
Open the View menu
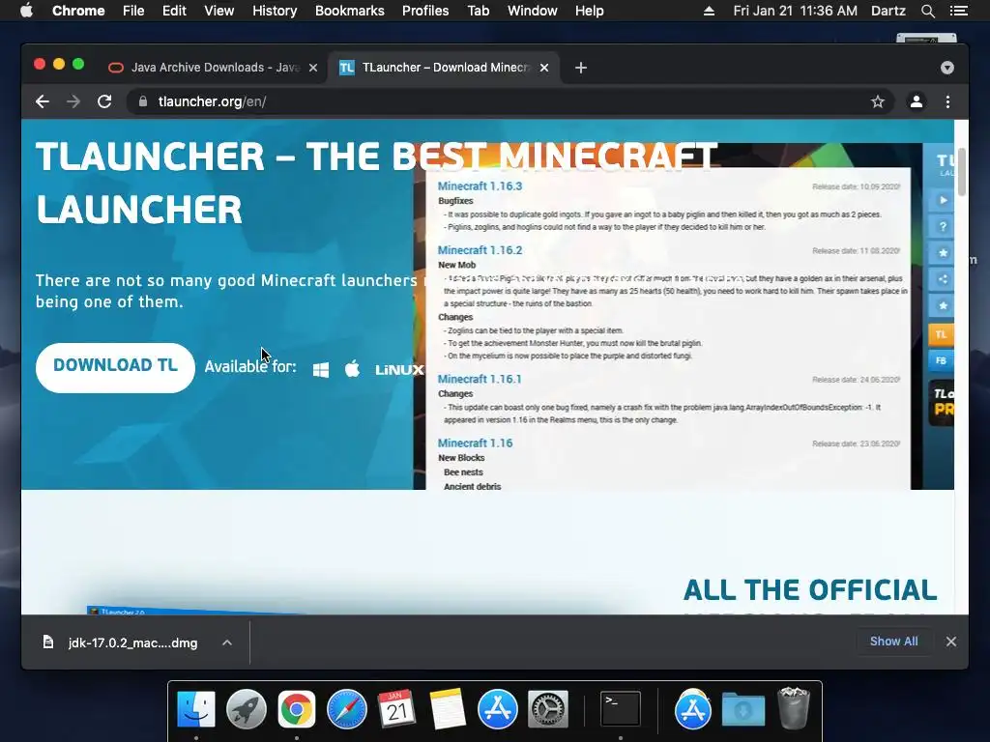(219, 11)
